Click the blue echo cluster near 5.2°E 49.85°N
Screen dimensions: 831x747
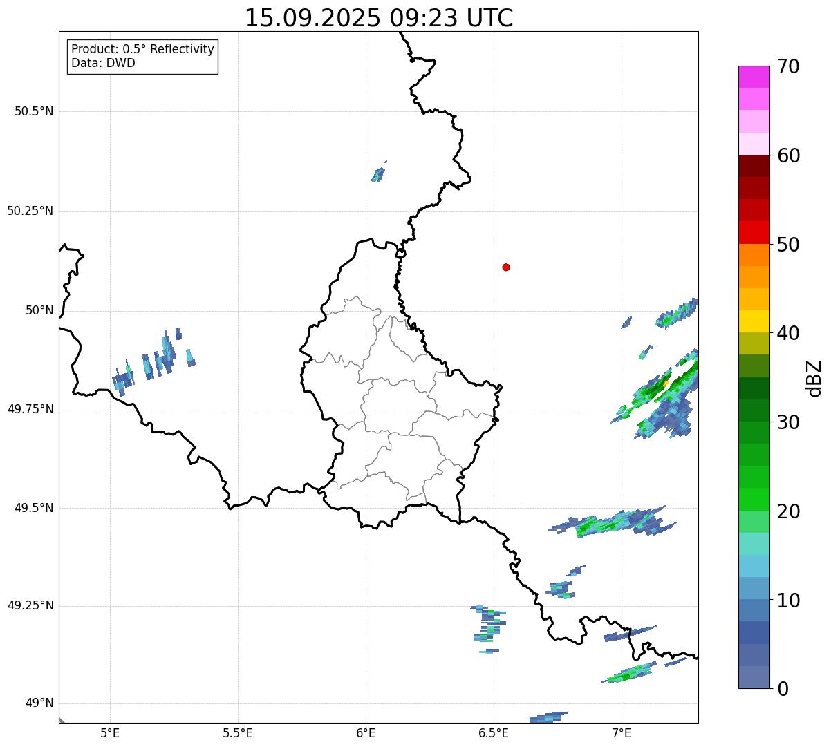[153, 362]
